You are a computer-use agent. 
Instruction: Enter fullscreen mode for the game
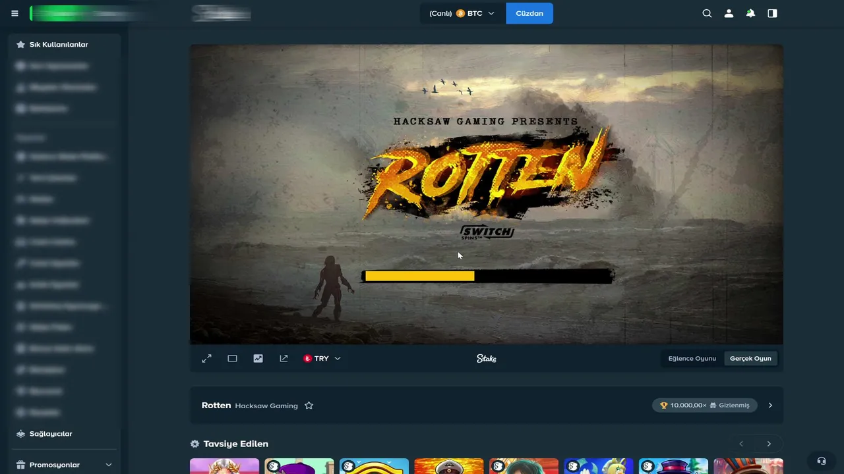[x=206, y=358]
